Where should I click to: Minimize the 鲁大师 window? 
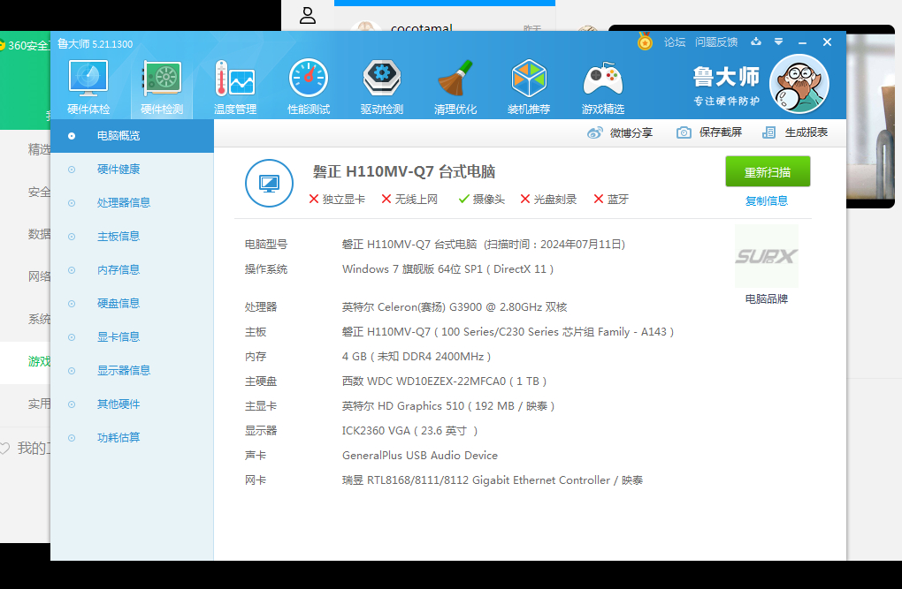click(802, 42)
